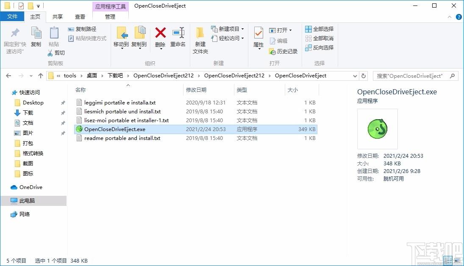Click the Rename (重命名) icon
Screen dimensions: 464x266
pos(178,33)
